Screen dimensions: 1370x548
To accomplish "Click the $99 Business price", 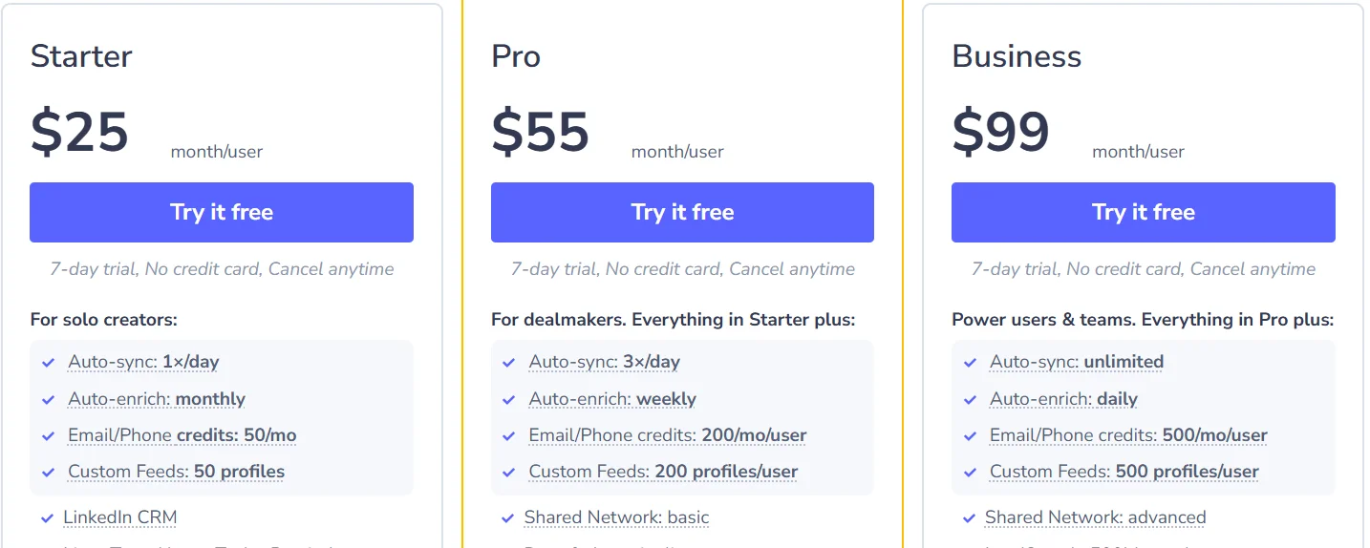I will click(1000, 132).
